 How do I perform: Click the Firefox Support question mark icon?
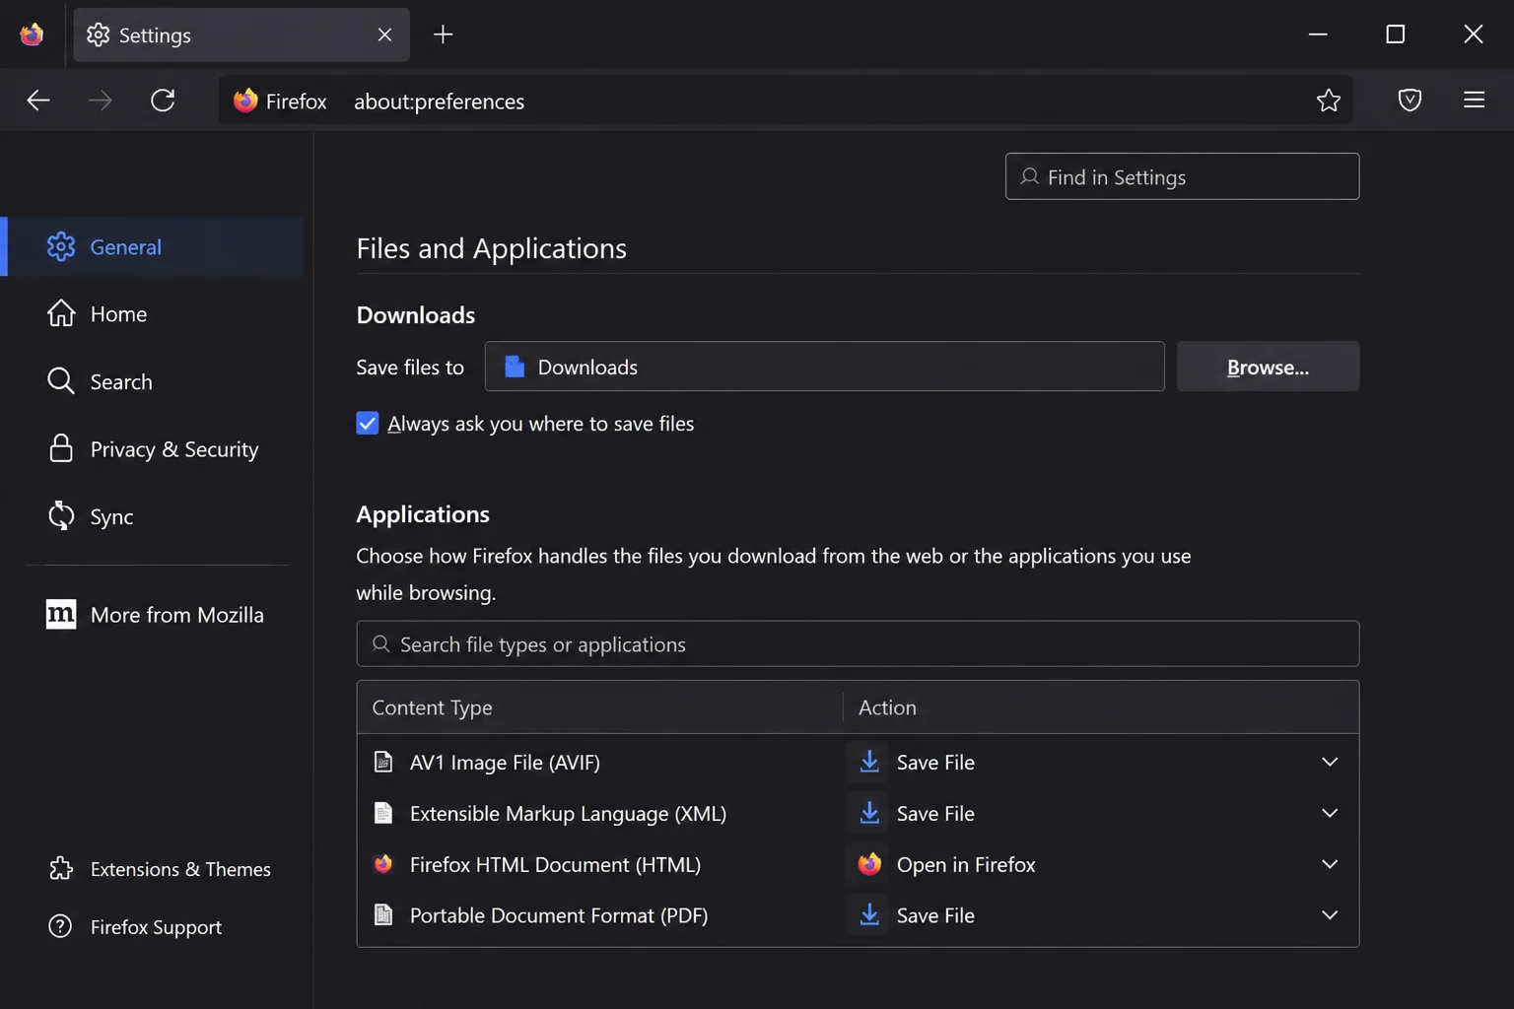[x=60, y=926]
